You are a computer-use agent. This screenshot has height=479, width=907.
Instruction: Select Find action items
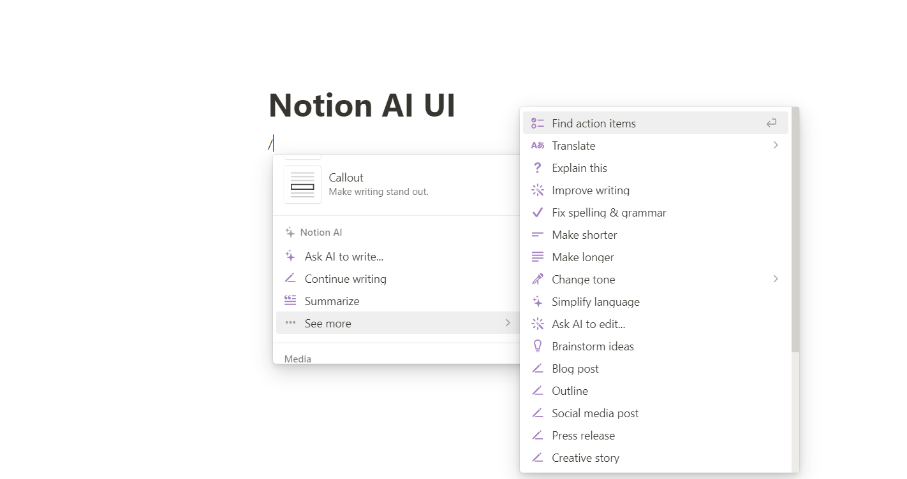pyautogui.click(x=656, y=123)
